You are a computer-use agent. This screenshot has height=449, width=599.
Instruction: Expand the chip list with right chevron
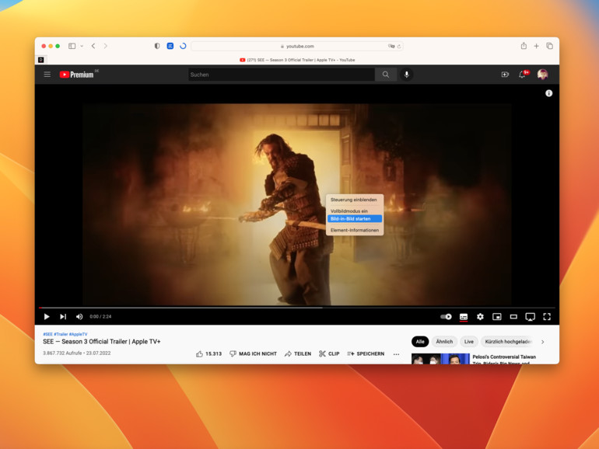(542, 342)
